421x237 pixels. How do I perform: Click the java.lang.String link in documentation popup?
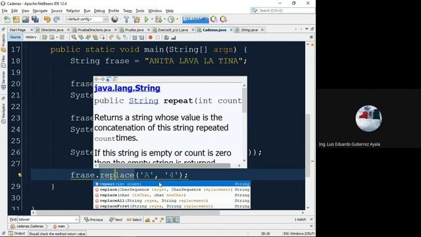127,88
